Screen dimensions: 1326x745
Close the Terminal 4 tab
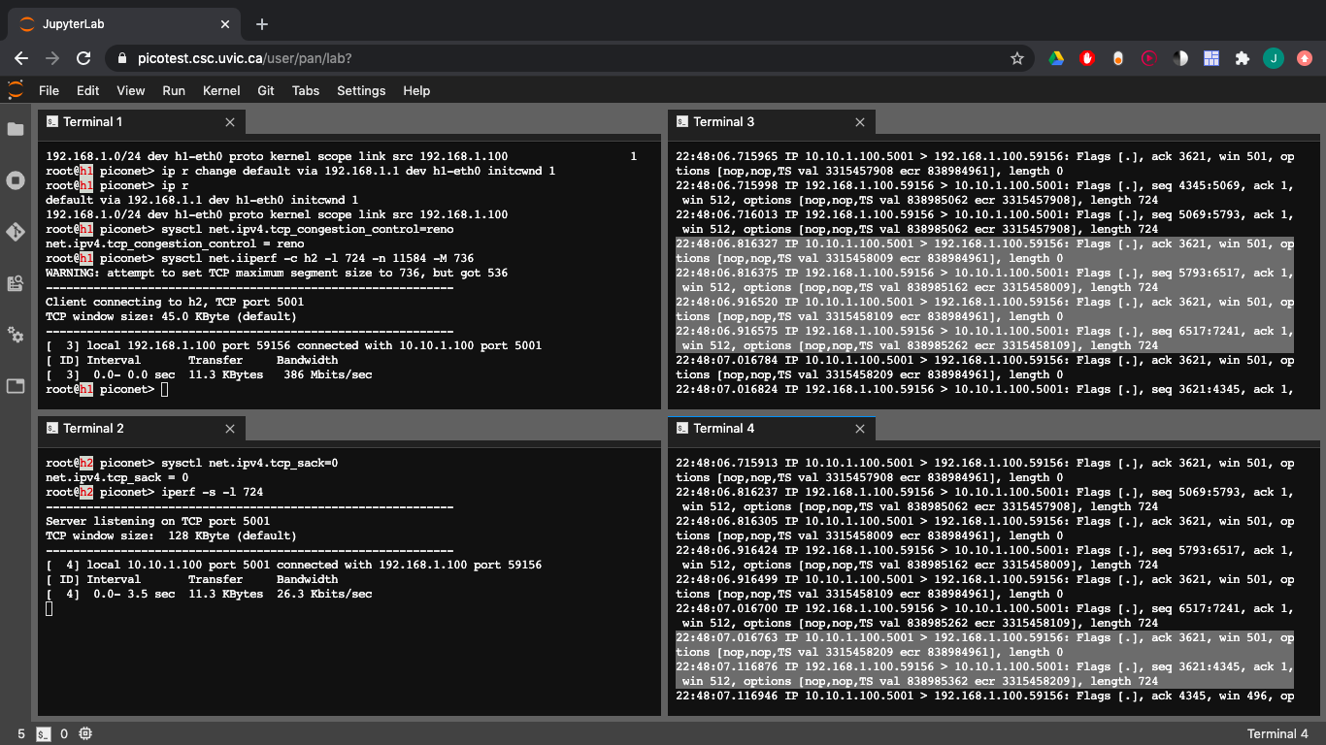[860, 429]
